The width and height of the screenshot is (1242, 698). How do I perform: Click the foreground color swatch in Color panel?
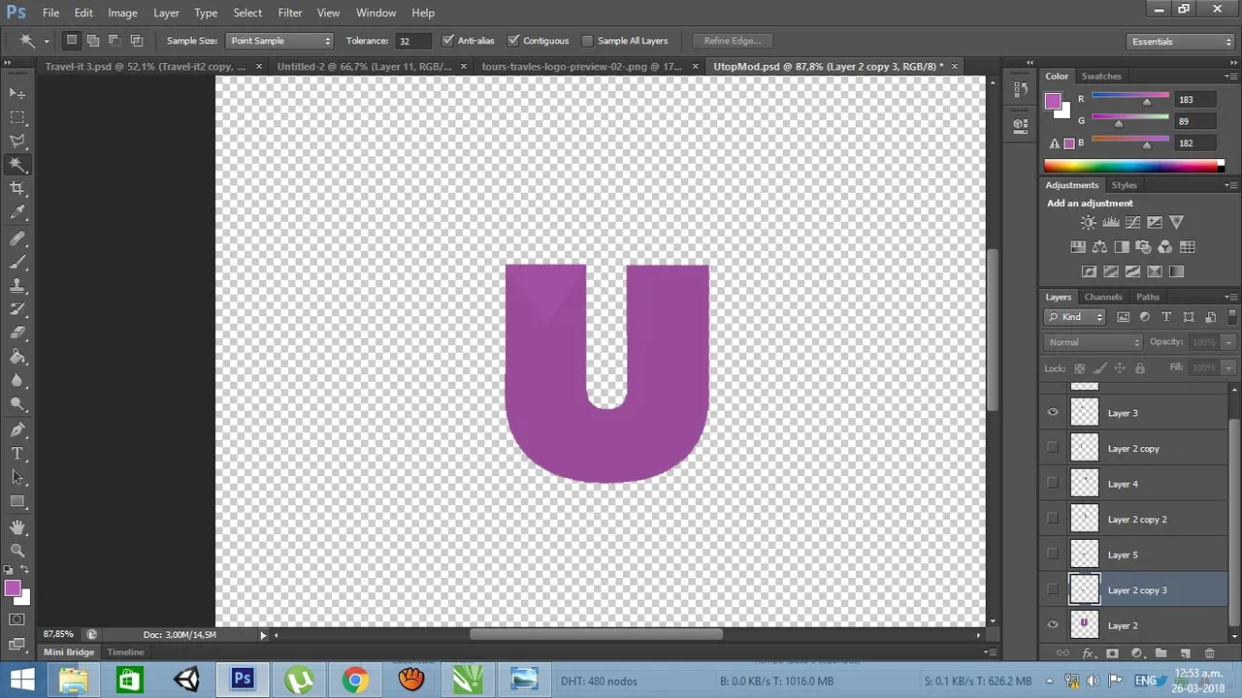point(1053,101)
